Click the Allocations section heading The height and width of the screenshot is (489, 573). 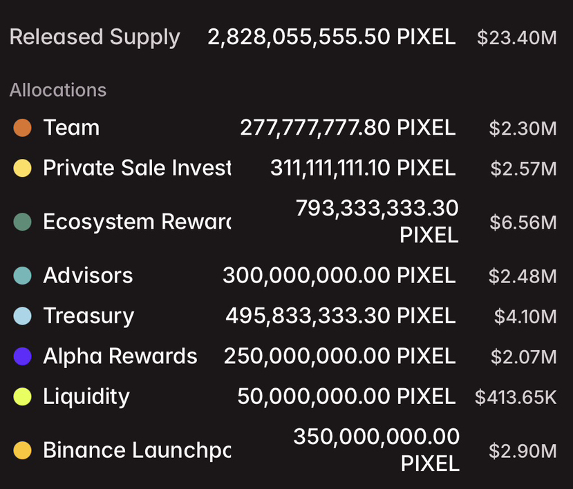58,90
